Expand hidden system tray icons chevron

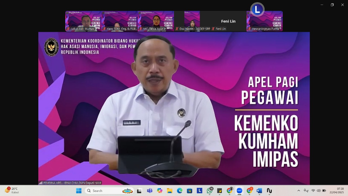[x=299, y=191]
